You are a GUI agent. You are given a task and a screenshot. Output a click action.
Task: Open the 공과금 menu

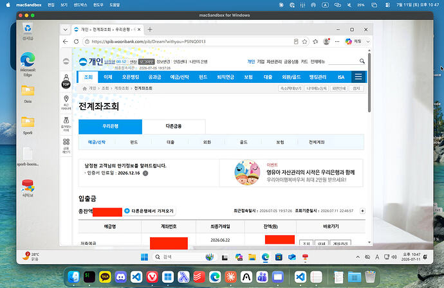(x=154, y=77)
